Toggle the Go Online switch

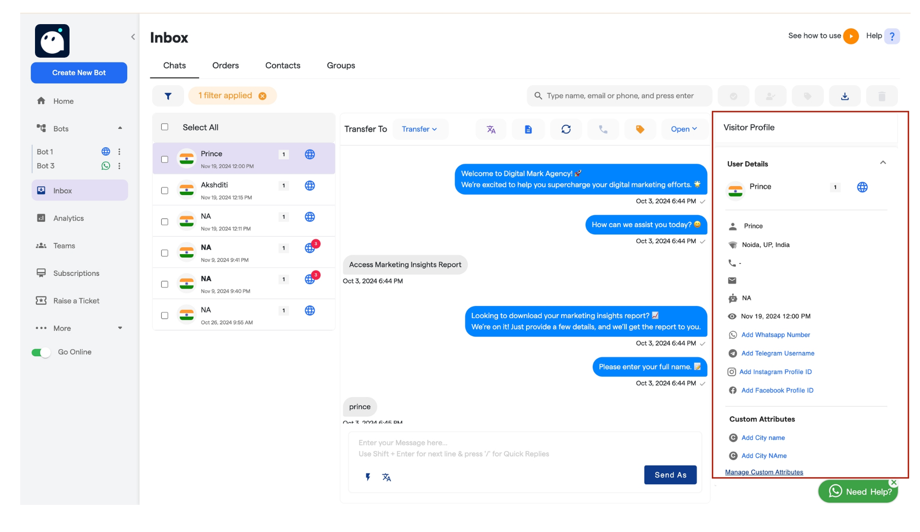(41, 352)
